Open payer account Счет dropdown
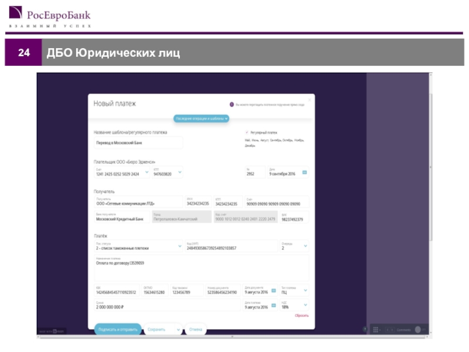Image resolution: width=469 pixels, height=352 pixels. click(147, 172)
